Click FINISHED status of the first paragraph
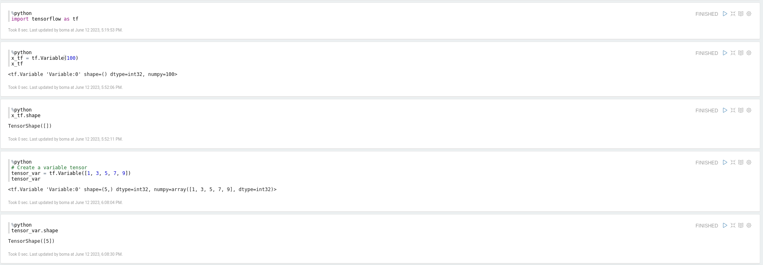 tap(706, 14)
